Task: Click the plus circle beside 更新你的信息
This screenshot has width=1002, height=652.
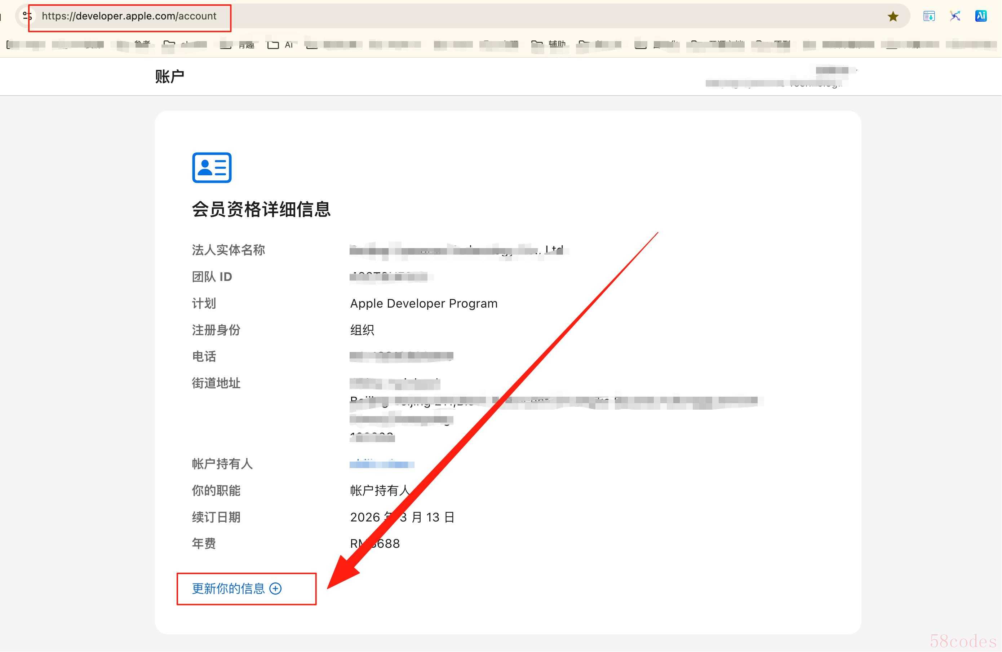Action: tap(275, 589)
